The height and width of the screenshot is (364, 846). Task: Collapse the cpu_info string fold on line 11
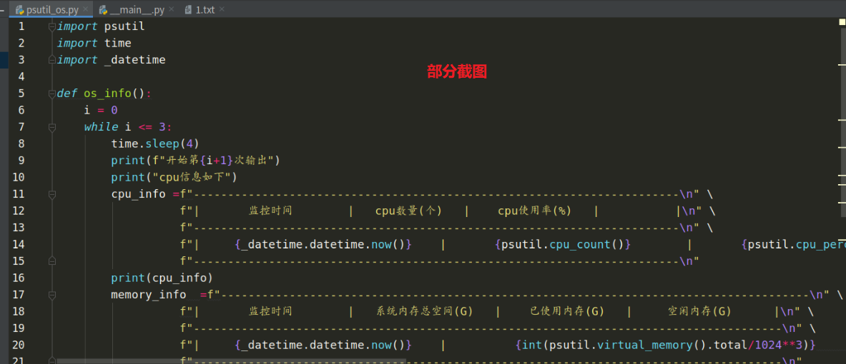click(x=51, y=194)
